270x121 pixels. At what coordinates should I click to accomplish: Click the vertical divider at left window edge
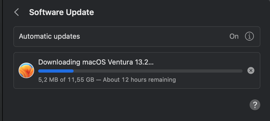pos(2,60)
